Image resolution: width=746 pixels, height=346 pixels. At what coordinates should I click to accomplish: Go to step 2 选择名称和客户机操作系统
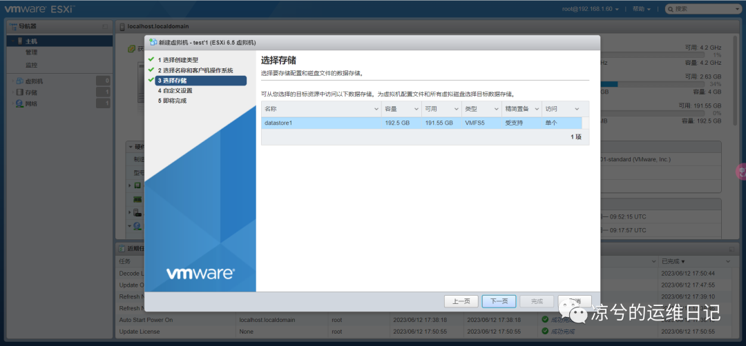(x=195, y=70)
